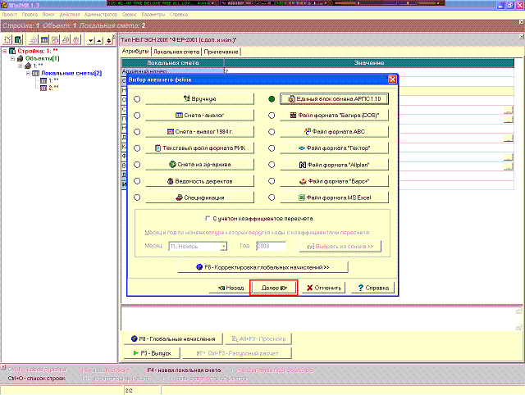
Task: Click the Файл формата Гектор button
Action: 334,148
